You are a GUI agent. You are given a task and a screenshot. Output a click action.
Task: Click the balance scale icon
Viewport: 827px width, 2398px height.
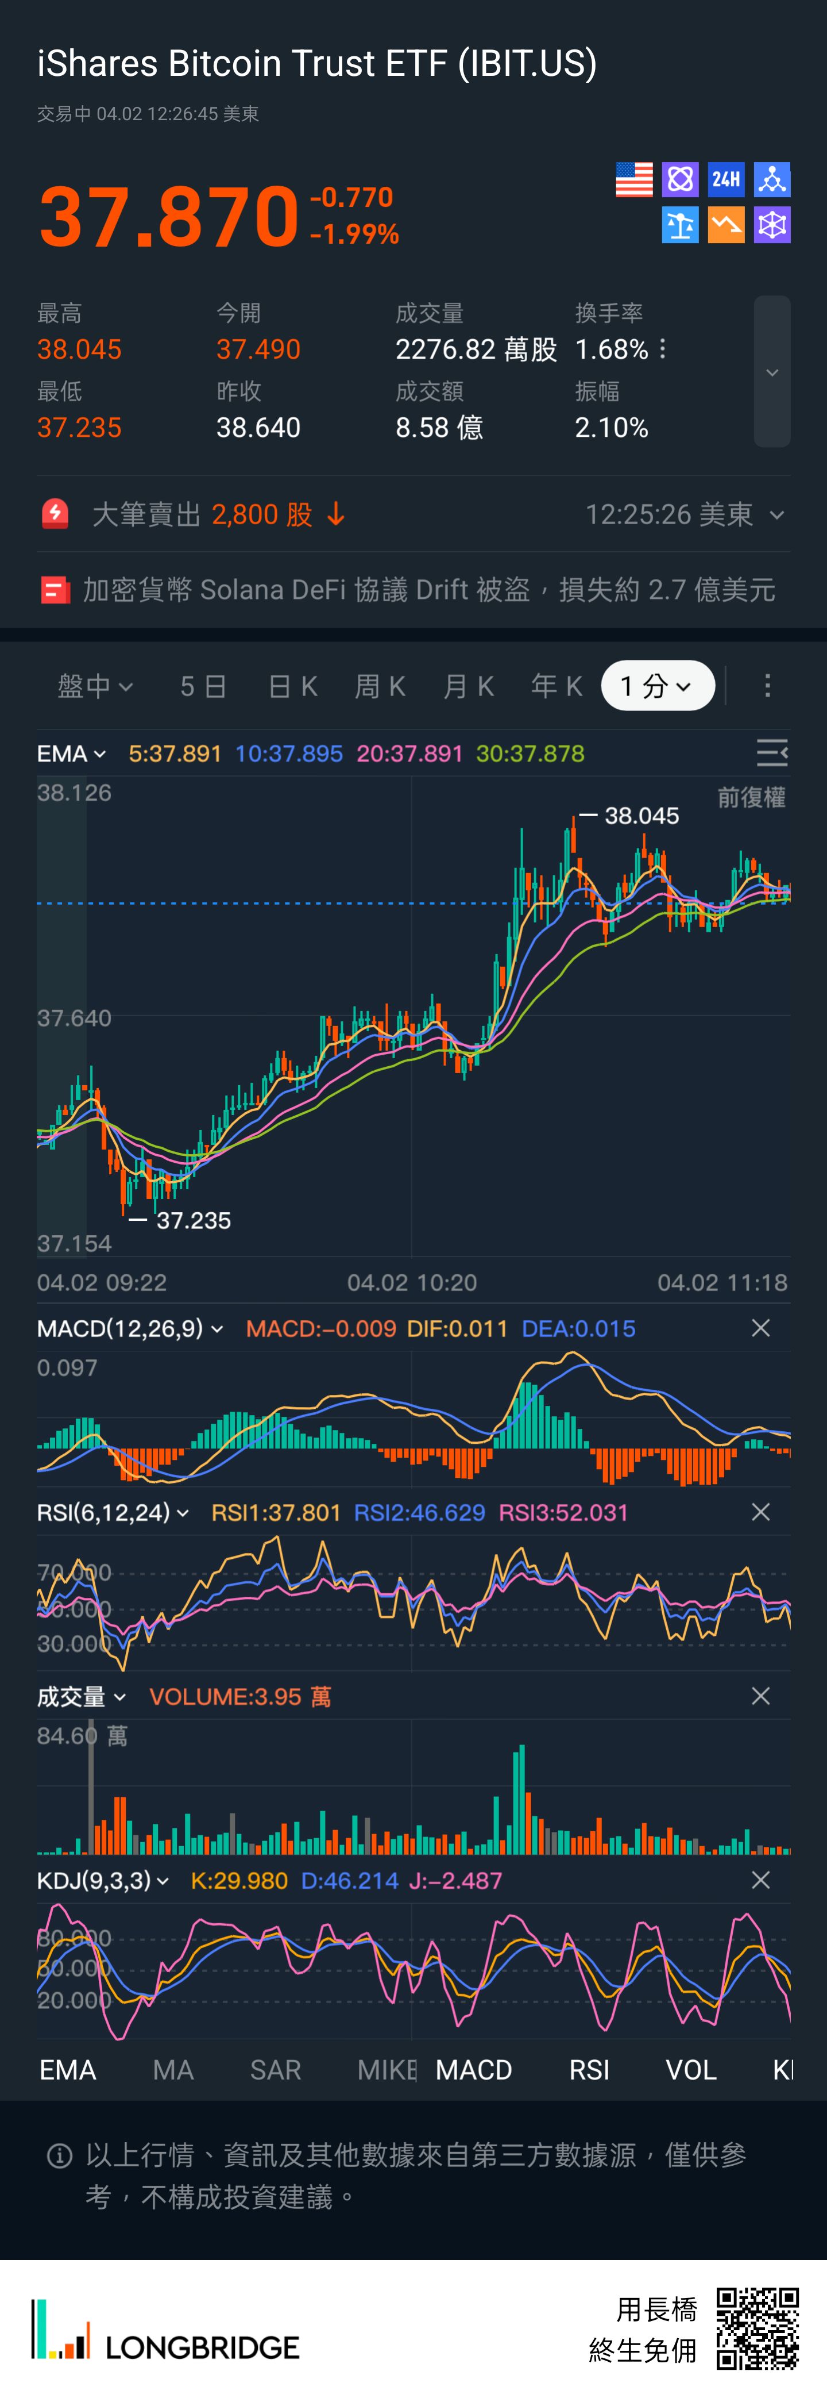680,225
